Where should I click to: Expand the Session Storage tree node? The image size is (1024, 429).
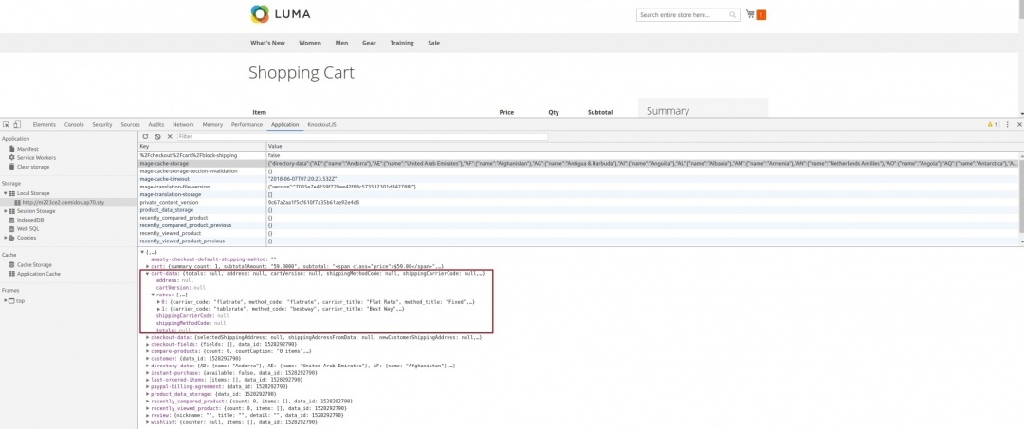point(4,210)
